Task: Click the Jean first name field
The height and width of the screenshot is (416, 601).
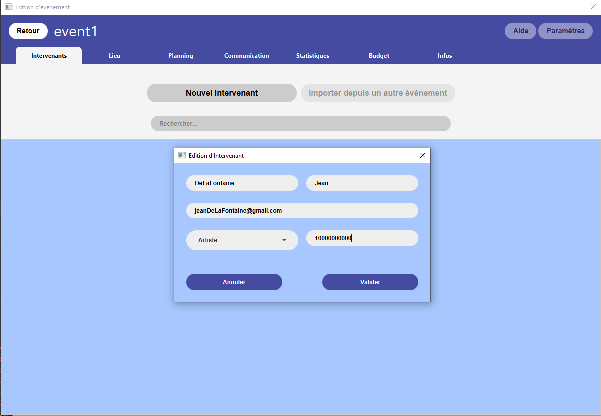Action: click(362, 183)
